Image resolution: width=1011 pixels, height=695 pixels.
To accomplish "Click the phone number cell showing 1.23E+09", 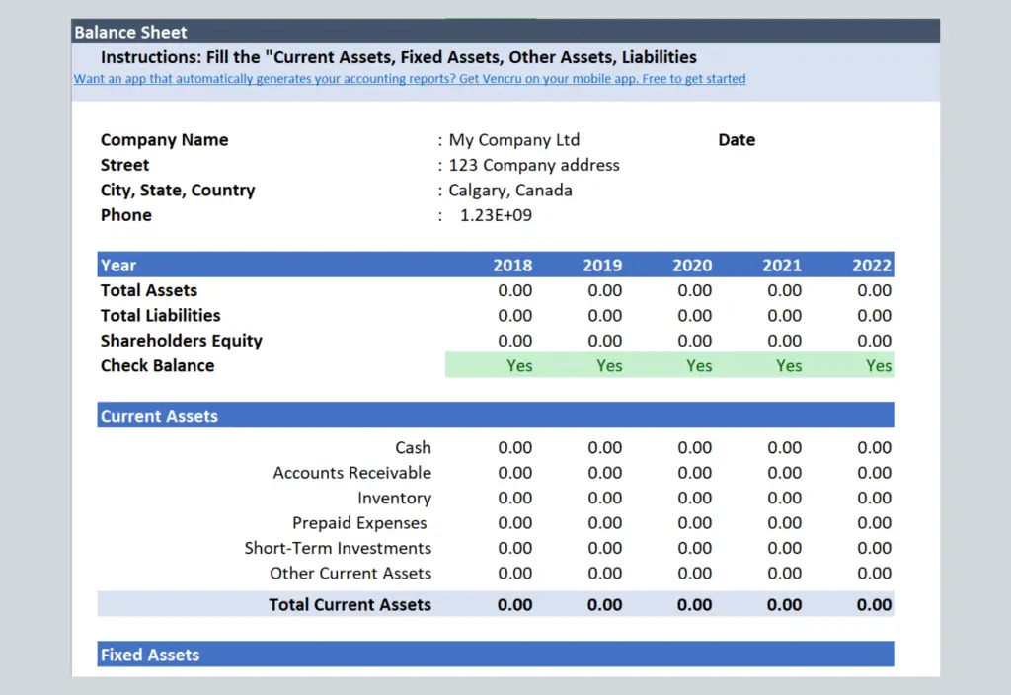I will [x=496, y=215].
